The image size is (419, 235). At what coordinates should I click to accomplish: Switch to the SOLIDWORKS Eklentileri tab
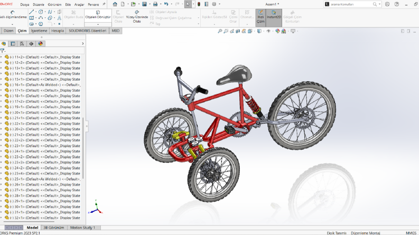tap(87, 31)
